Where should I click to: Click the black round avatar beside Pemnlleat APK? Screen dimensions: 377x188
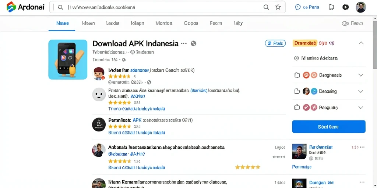(x=99, y=124)
